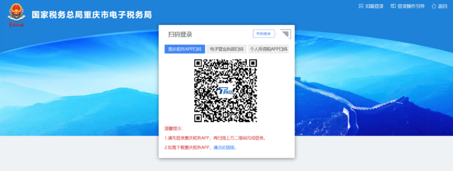Click tip text 请先登录重庆税务APP

[190, 138]
